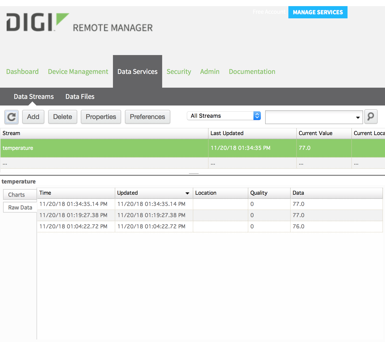Click the Data column header

(336, 193)
